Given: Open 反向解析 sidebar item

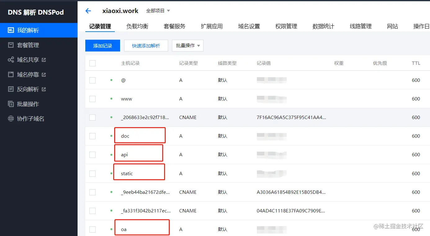Looking at the screenshot, I should pos(39,89).
